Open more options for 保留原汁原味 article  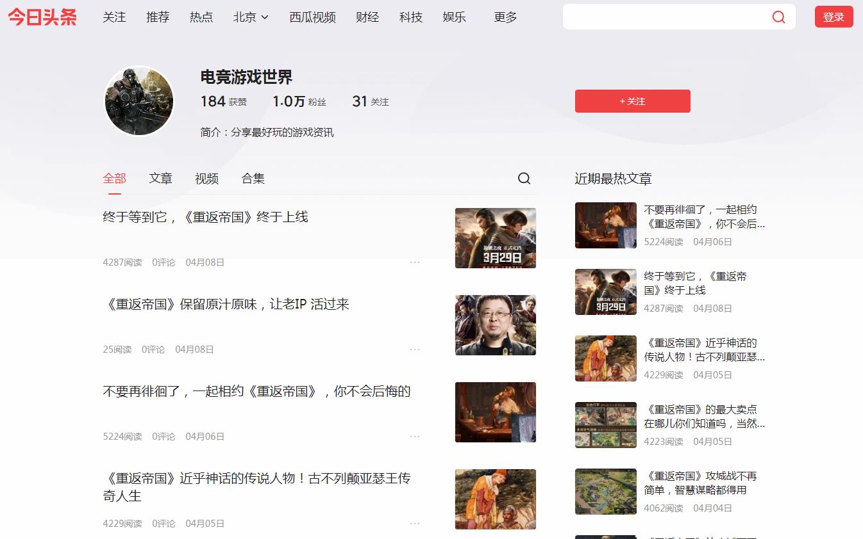click(x=415, y=350)
